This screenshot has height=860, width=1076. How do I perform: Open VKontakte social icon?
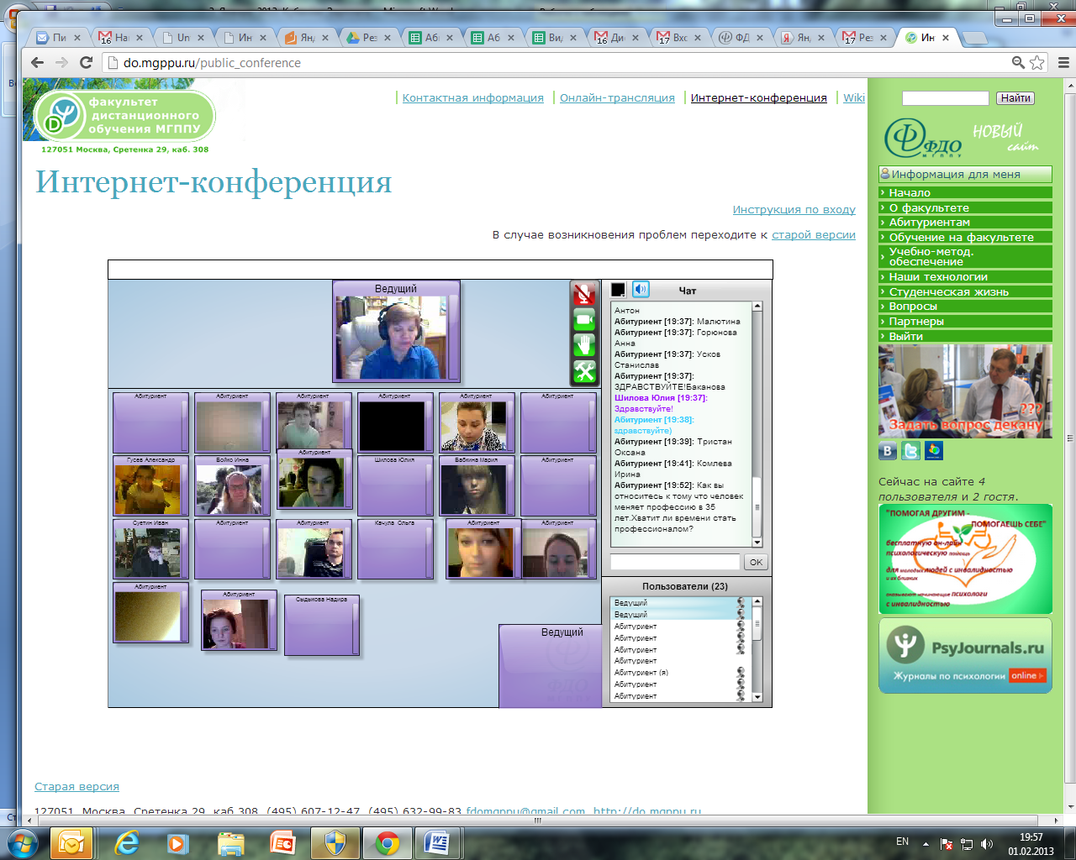(888, 451)
